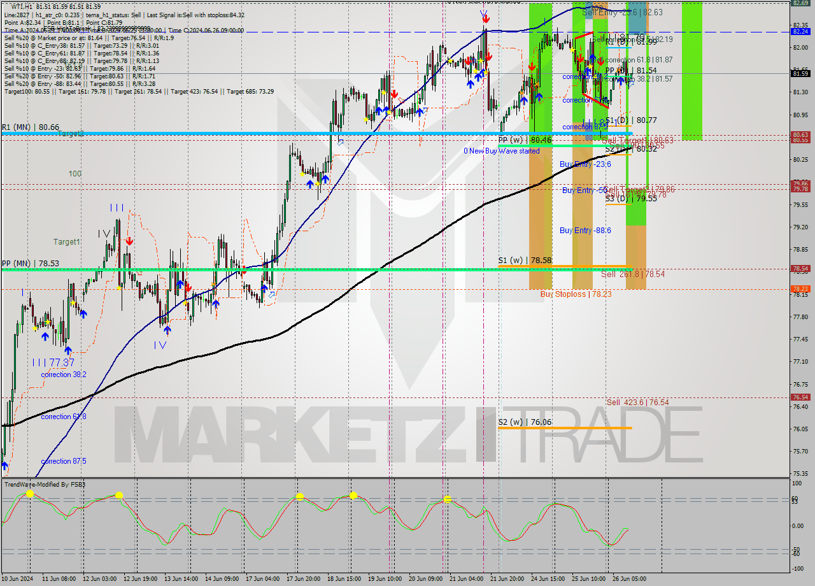Select the 'S1 (w) | 78.58' support label
Viewport: 815px width, 586px height.
(x=525, y=261)
